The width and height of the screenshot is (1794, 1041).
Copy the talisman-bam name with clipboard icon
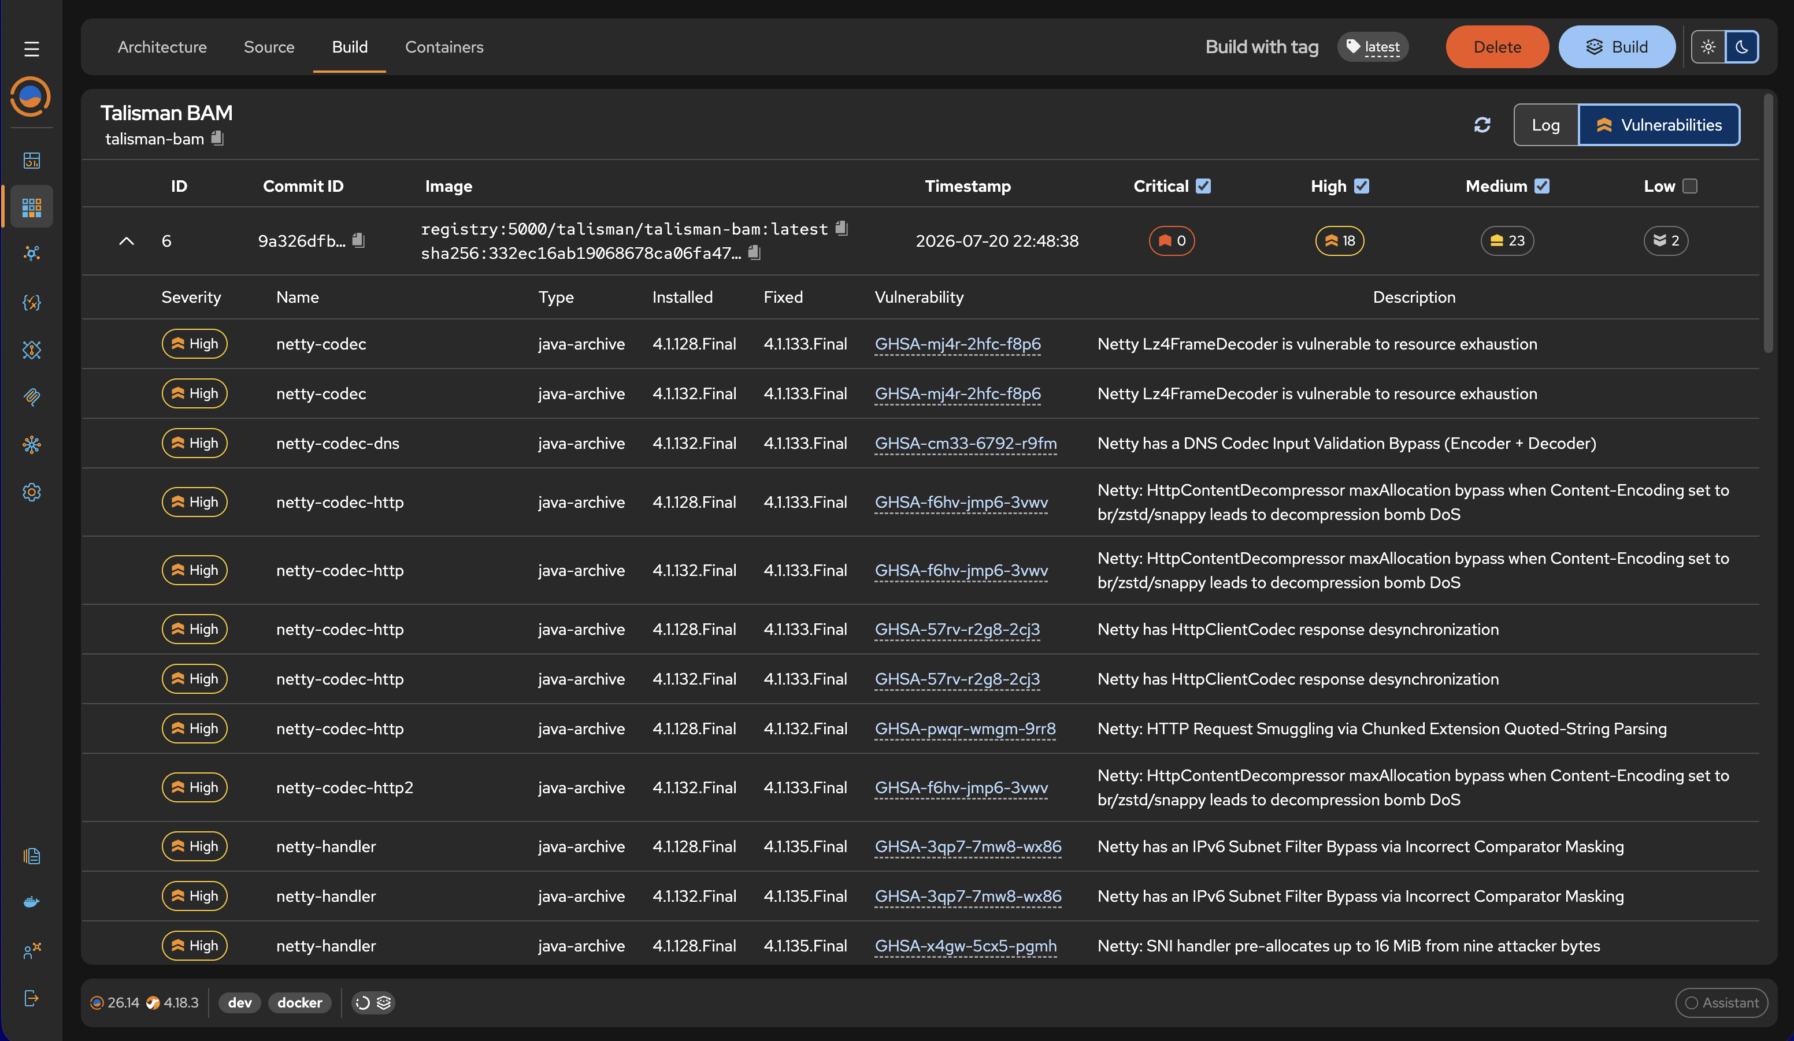coord(218,138)
